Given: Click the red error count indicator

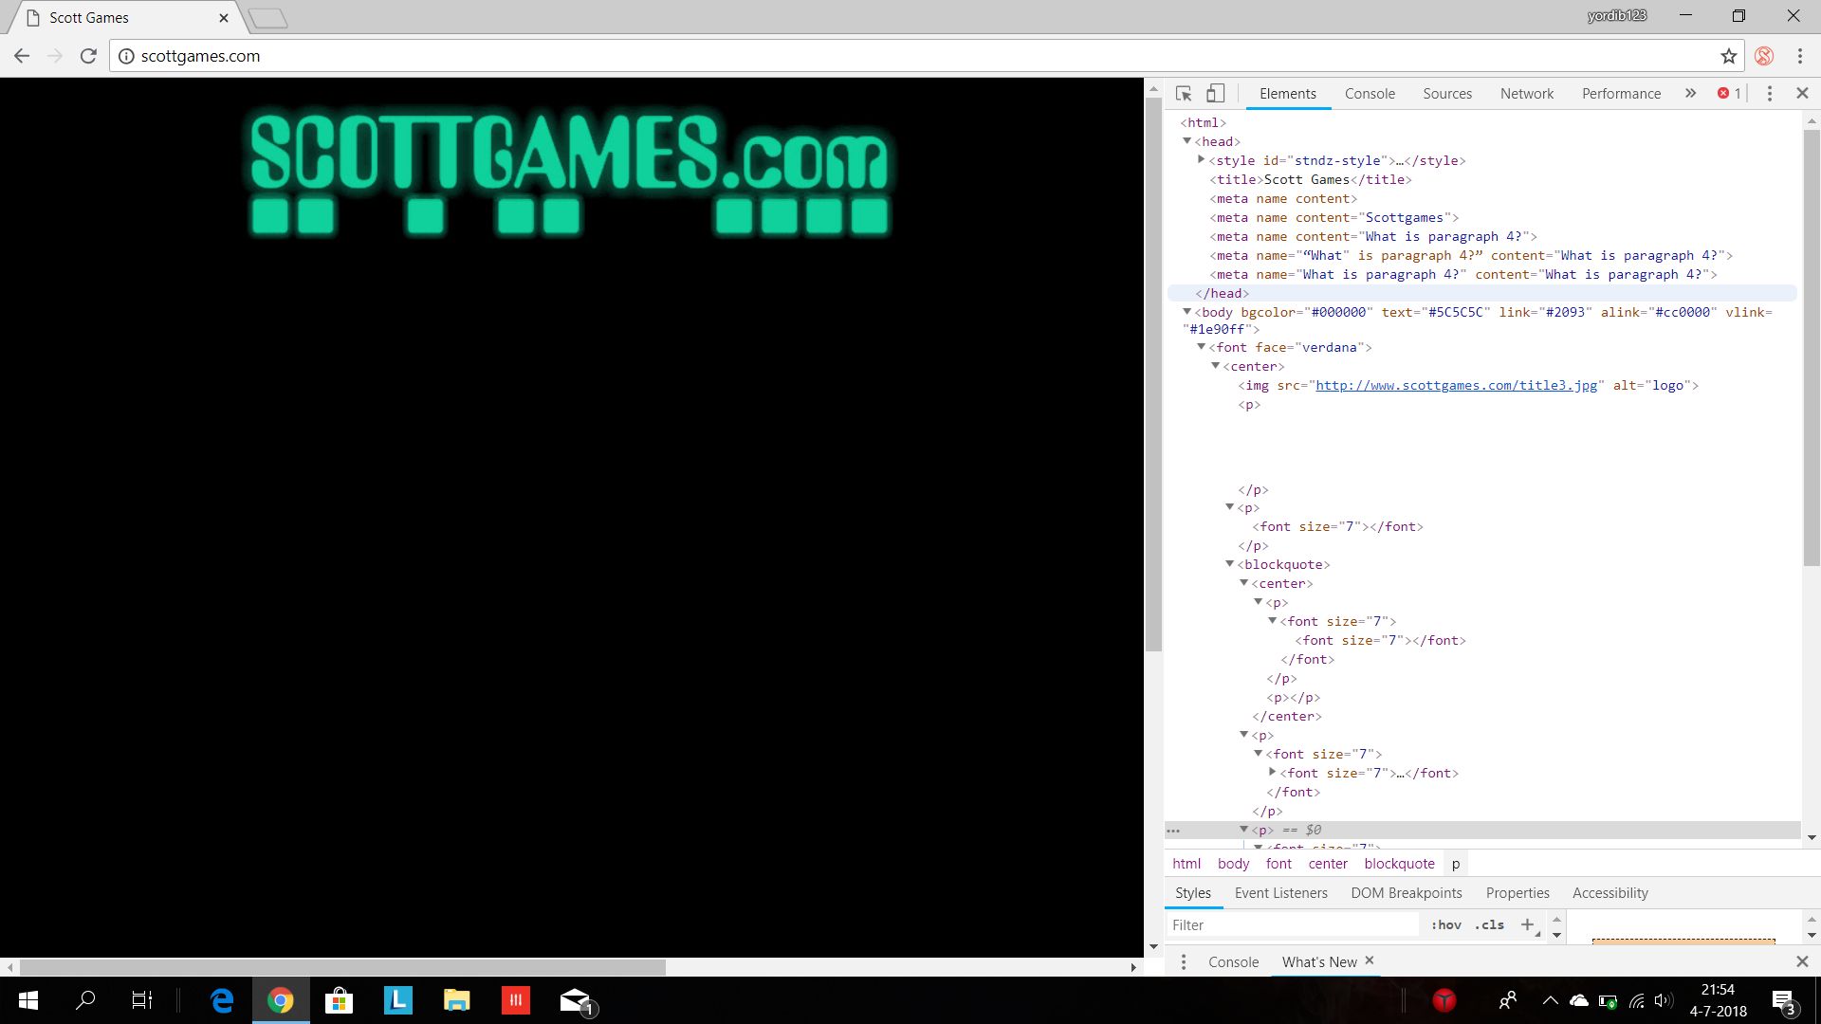Looking at the screenshot, I should click(x=1729, y=93).
